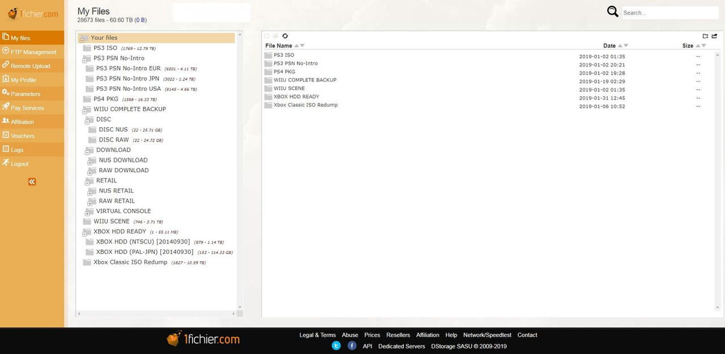Go to Affiliation in the sidebar
Screen dimensions: 725x354
(32, 122)
